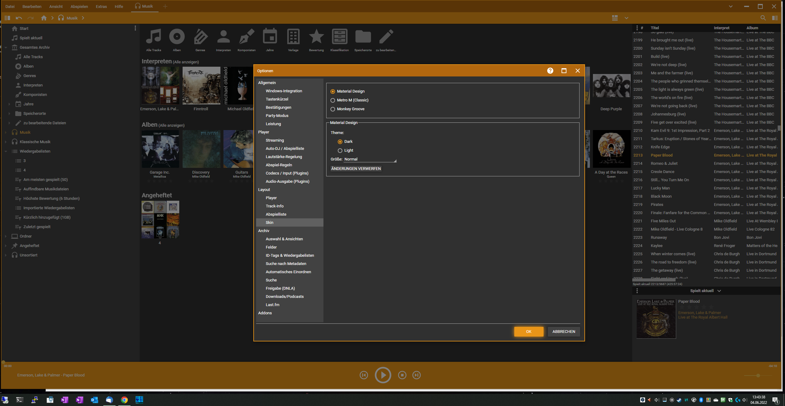Screen dimensions: 785x406
Task: Collapse the Wiedergabelisten tree node
Action: tap(6, 151)
